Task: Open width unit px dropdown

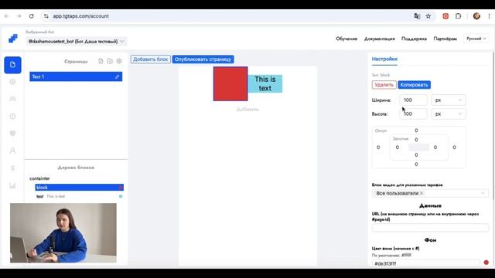Action: [x=449, y=100]
